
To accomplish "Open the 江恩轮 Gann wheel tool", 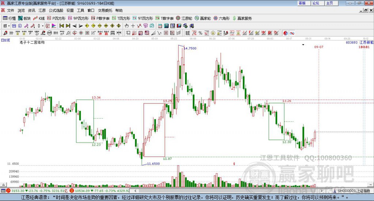I will point(184,18).
